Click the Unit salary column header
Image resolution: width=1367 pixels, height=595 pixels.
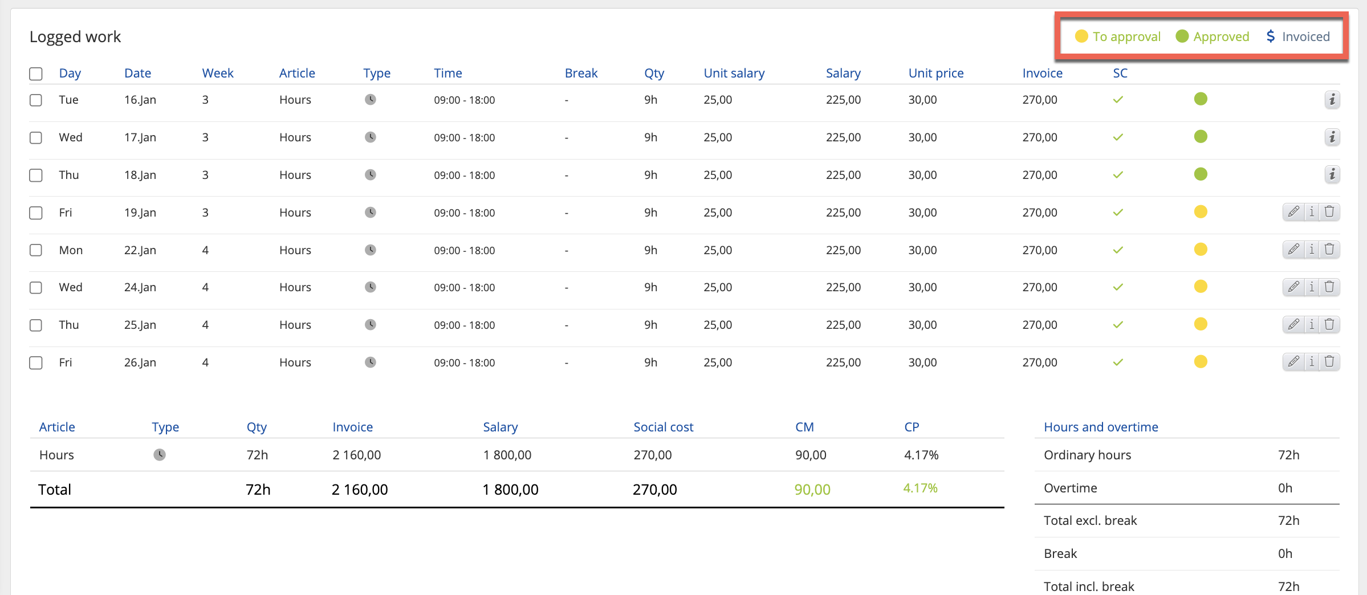(x=734, y=73)
